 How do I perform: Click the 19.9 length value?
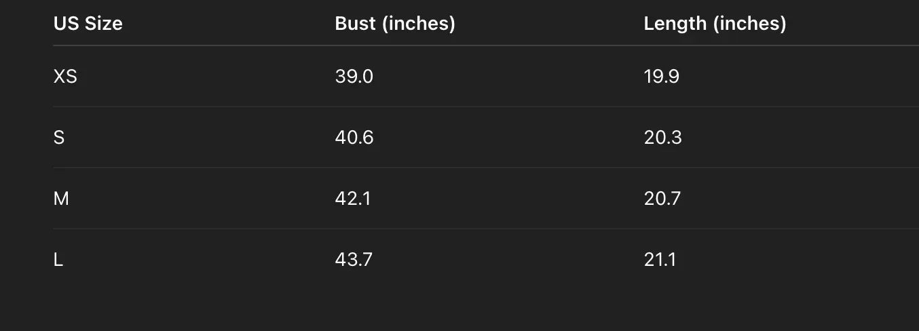point(661,77)
